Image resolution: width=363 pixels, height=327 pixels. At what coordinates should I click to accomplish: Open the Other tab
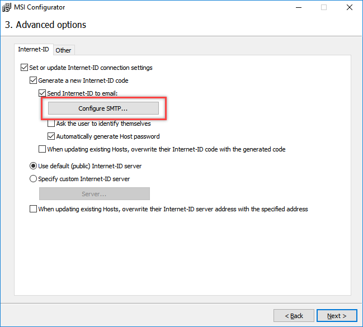tap(63, 50)
